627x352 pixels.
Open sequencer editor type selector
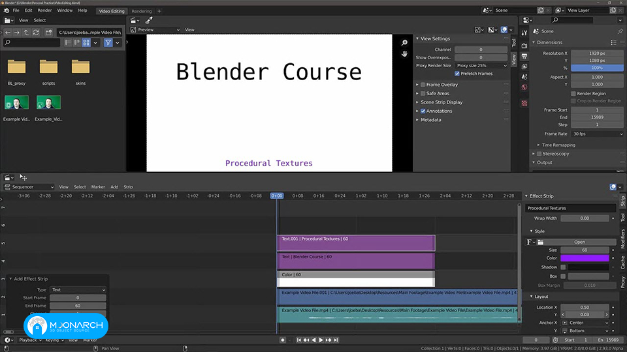(8, 177)
